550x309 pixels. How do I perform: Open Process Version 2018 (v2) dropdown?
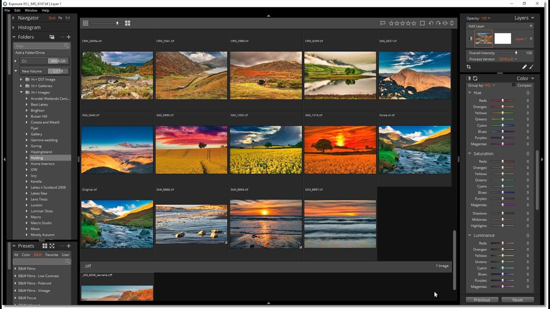click(x=508, y=59)
